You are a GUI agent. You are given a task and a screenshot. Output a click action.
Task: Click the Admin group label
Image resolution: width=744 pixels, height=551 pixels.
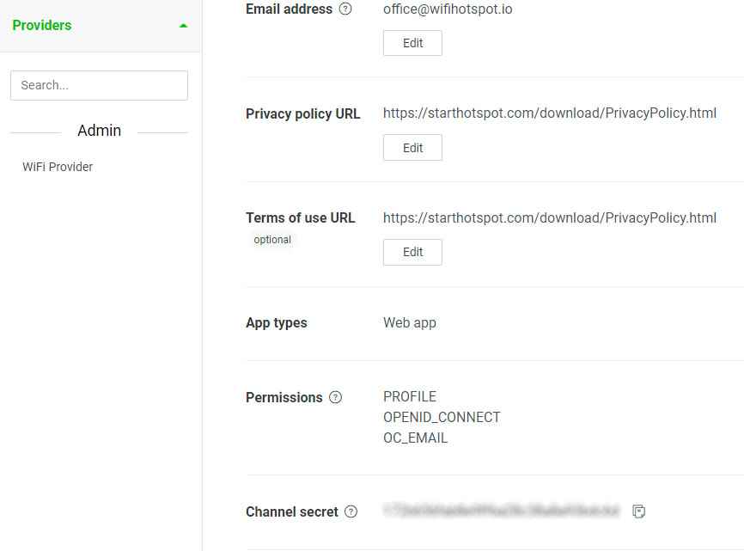(x=99, y=131)
